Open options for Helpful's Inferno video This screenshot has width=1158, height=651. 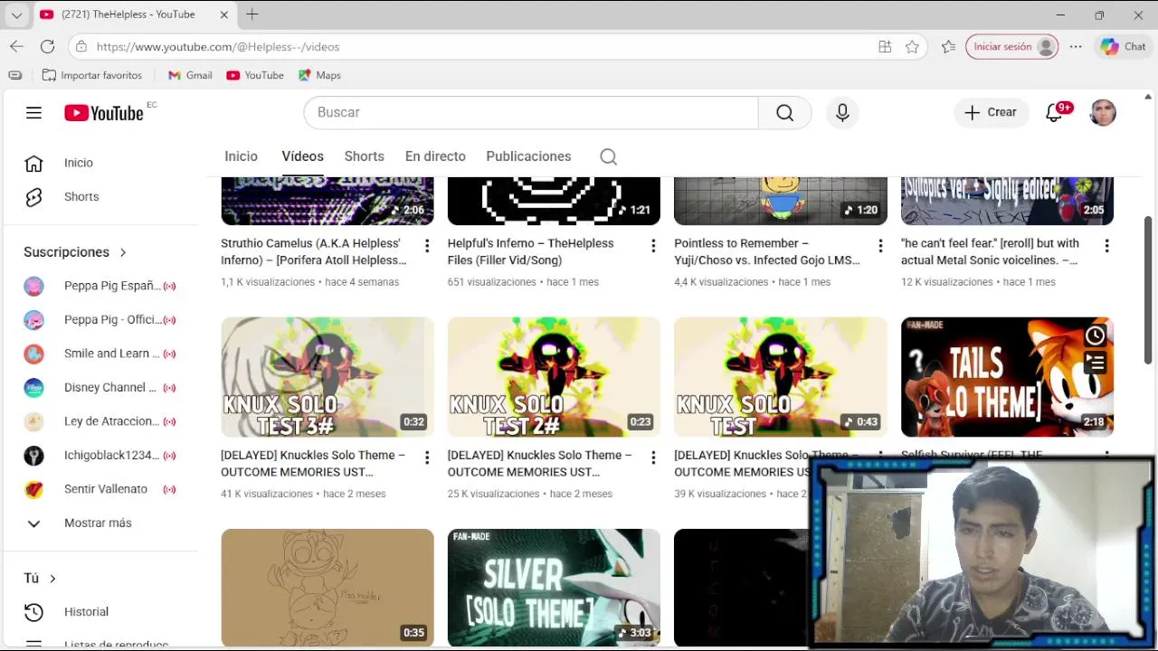tap(653, 245)
